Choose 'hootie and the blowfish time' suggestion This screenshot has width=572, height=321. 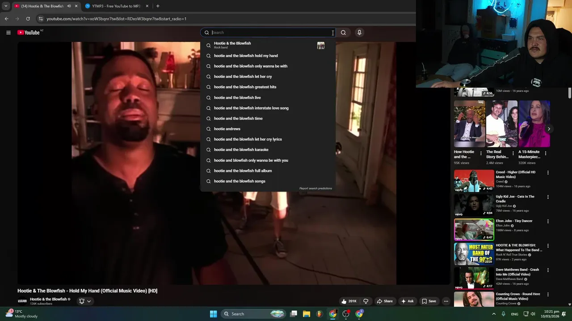tap(268, 119)
